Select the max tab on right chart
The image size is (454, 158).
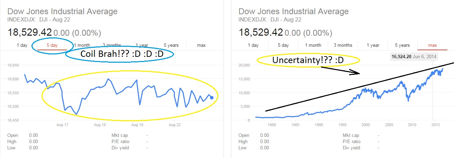[432, 45]
